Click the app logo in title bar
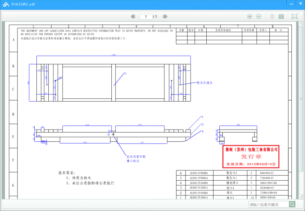Screen dimensions: 305x211 (x=6, y=4)
